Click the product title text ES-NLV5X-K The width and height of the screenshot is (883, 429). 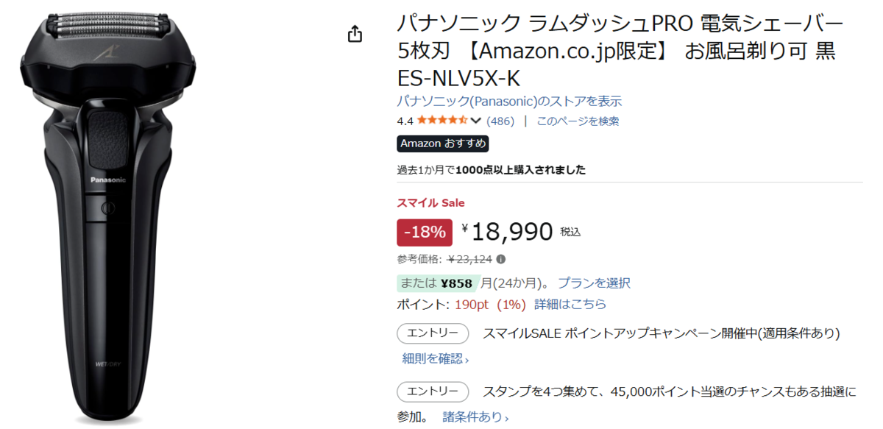coord(458,78)
